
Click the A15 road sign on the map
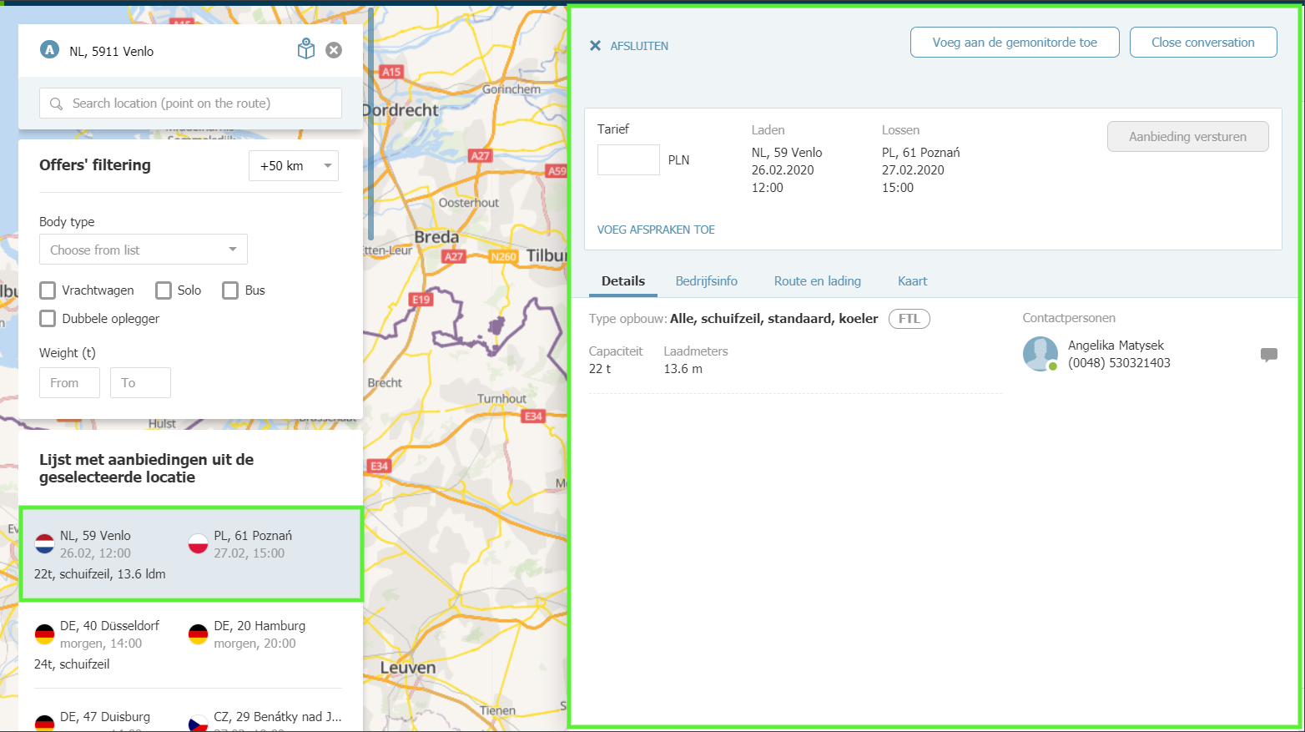391,72
